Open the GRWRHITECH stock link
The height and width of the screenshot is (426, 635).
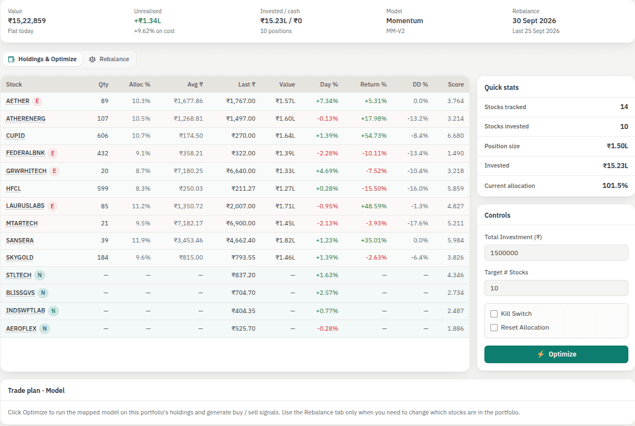tap(26, 171)
